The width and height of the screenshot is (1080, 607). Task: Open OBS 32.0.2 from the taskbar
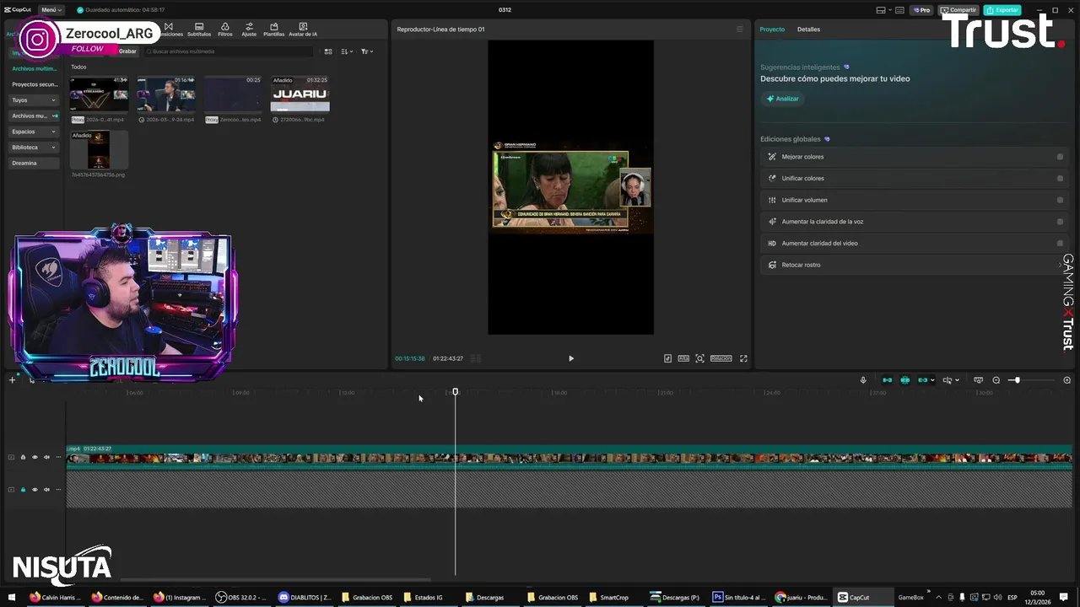pyautogui.click(x=241, y=597)
